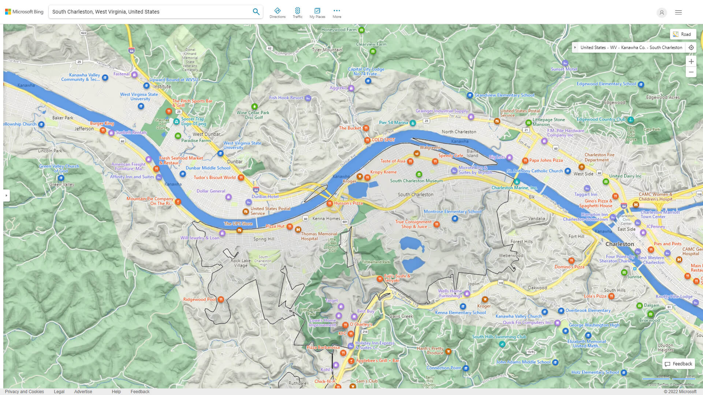Screen dimensions: 703x395
Task: Click the Legal footer link
Action: coord(59,391)
